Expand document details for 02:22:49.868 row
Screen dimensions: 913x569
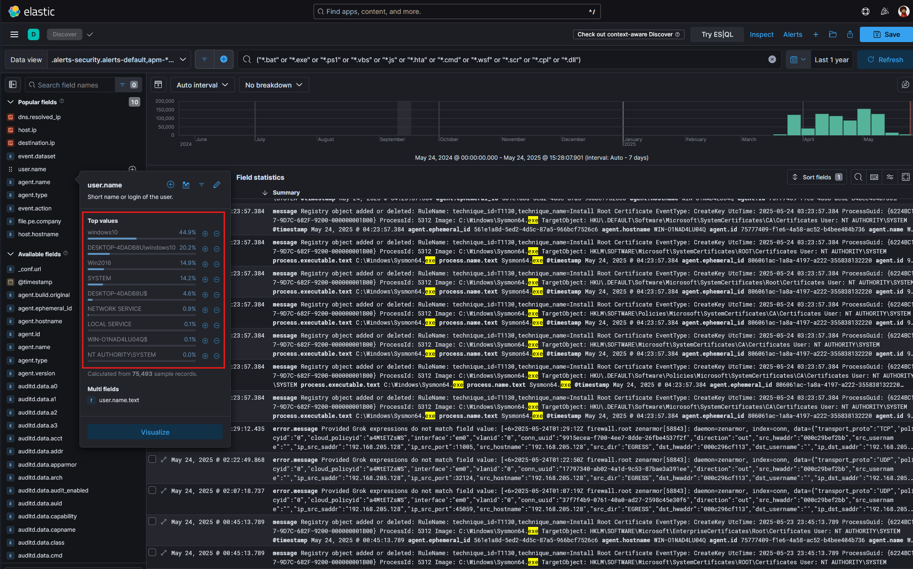[164, 460]
